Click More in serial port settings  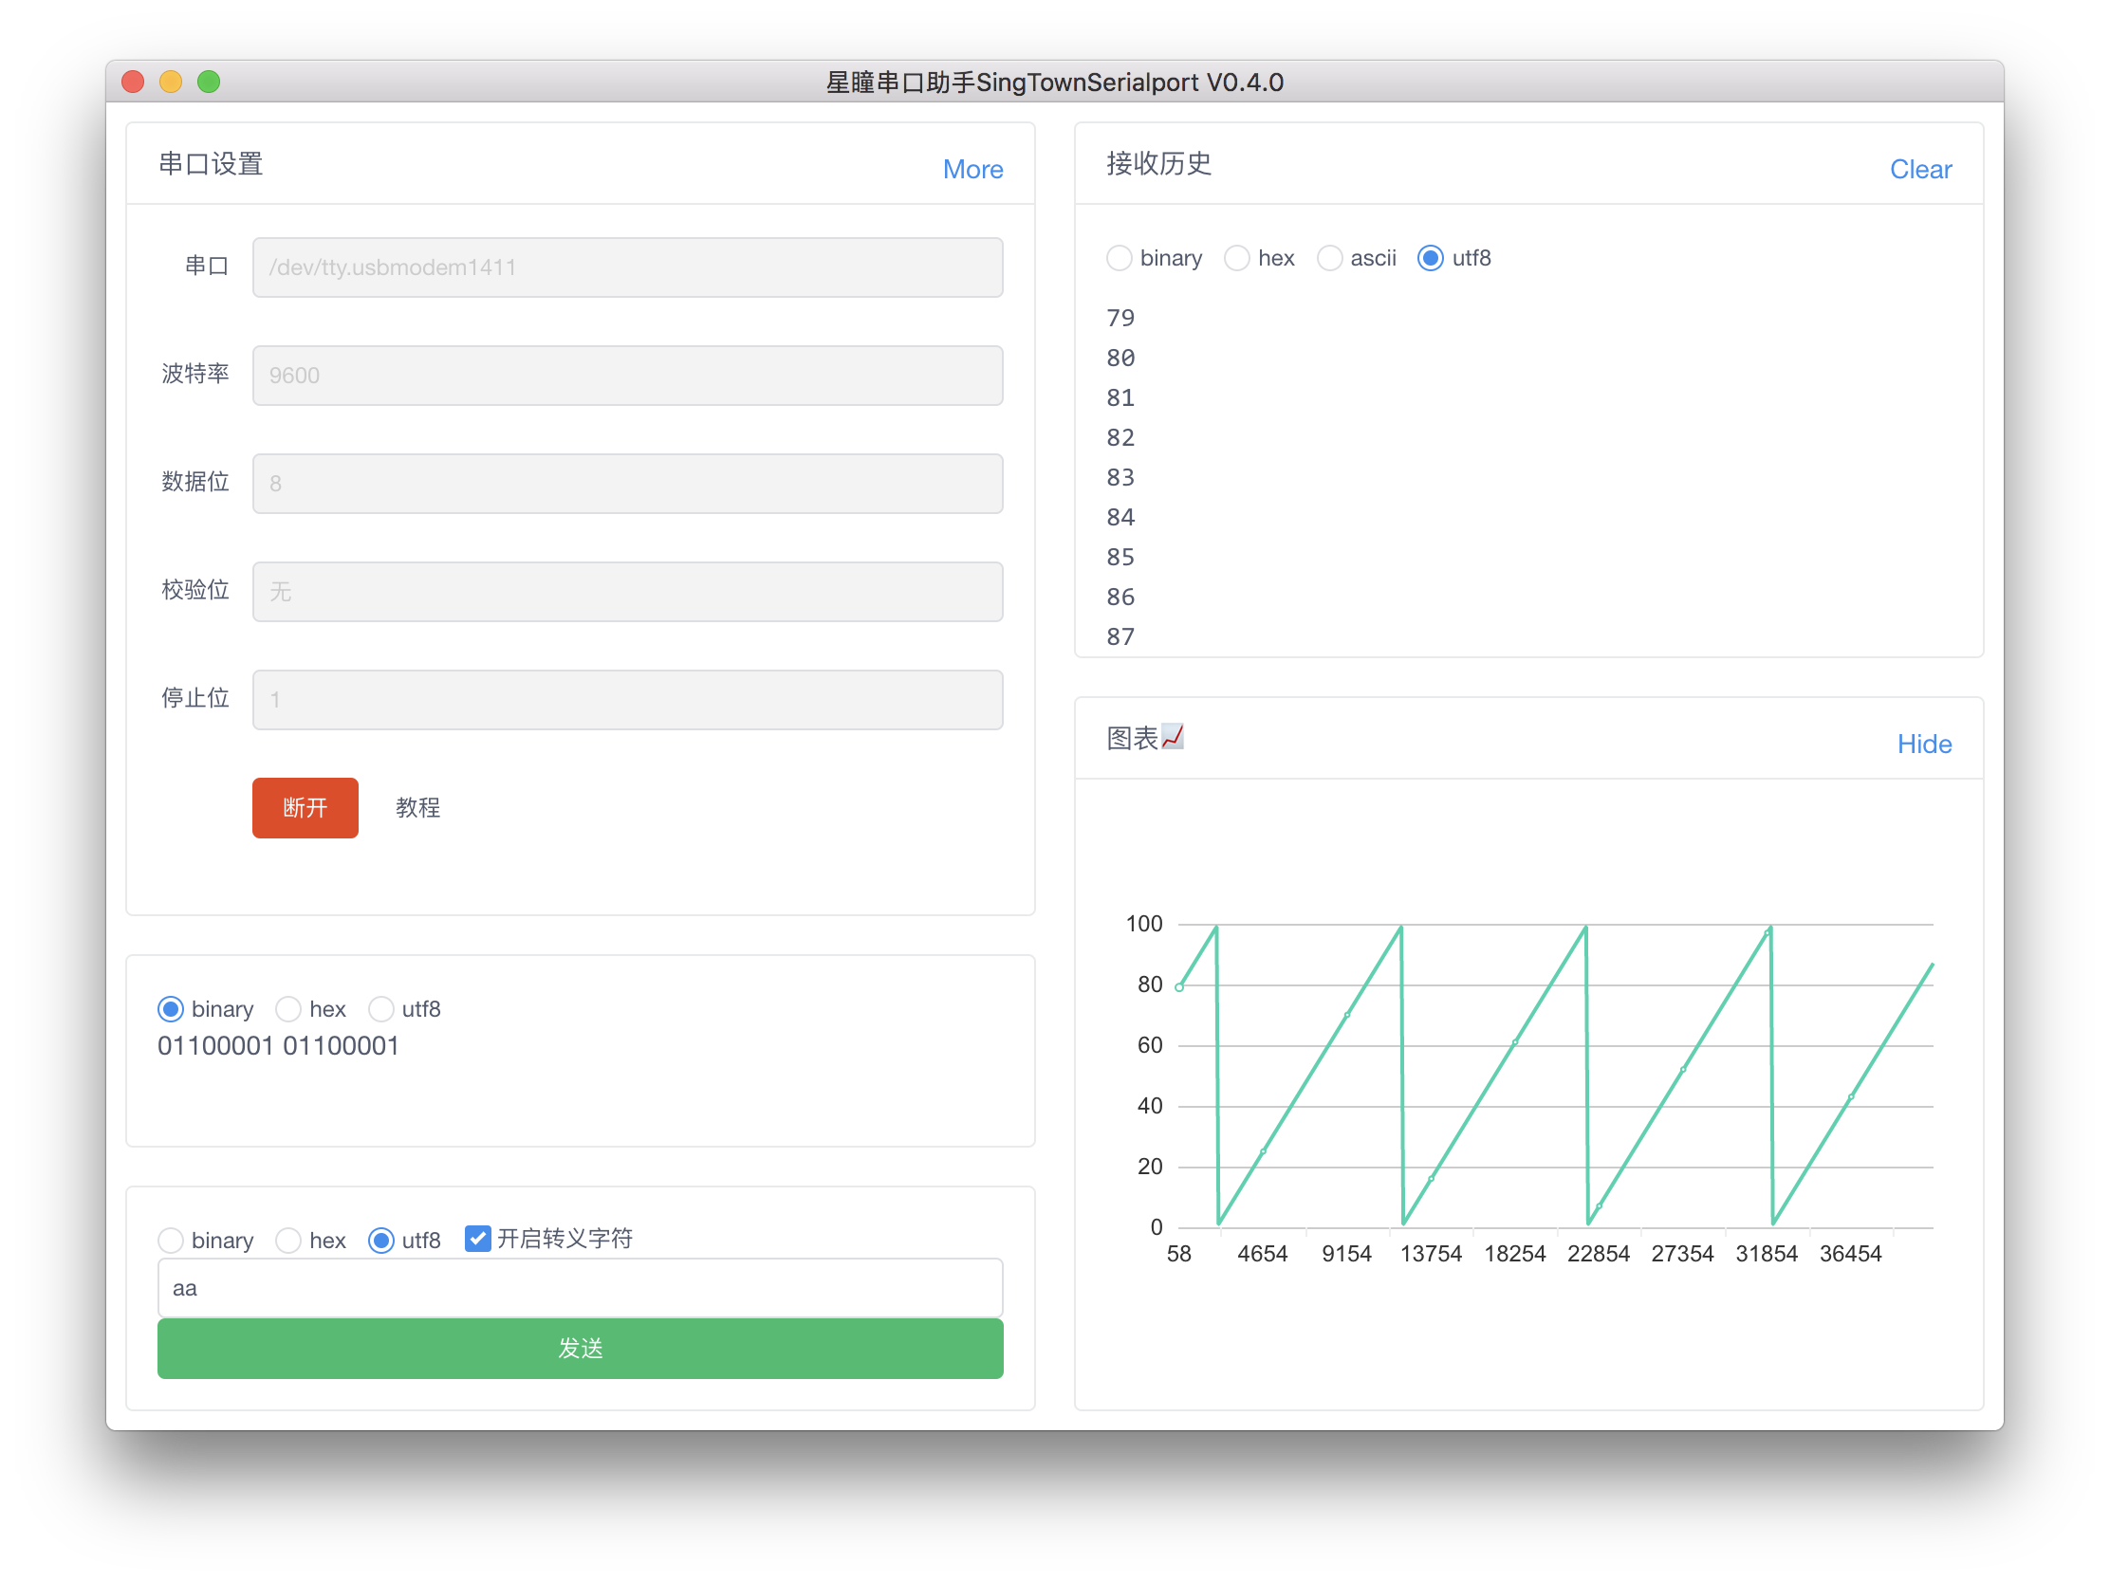click(x=972, y=169)
